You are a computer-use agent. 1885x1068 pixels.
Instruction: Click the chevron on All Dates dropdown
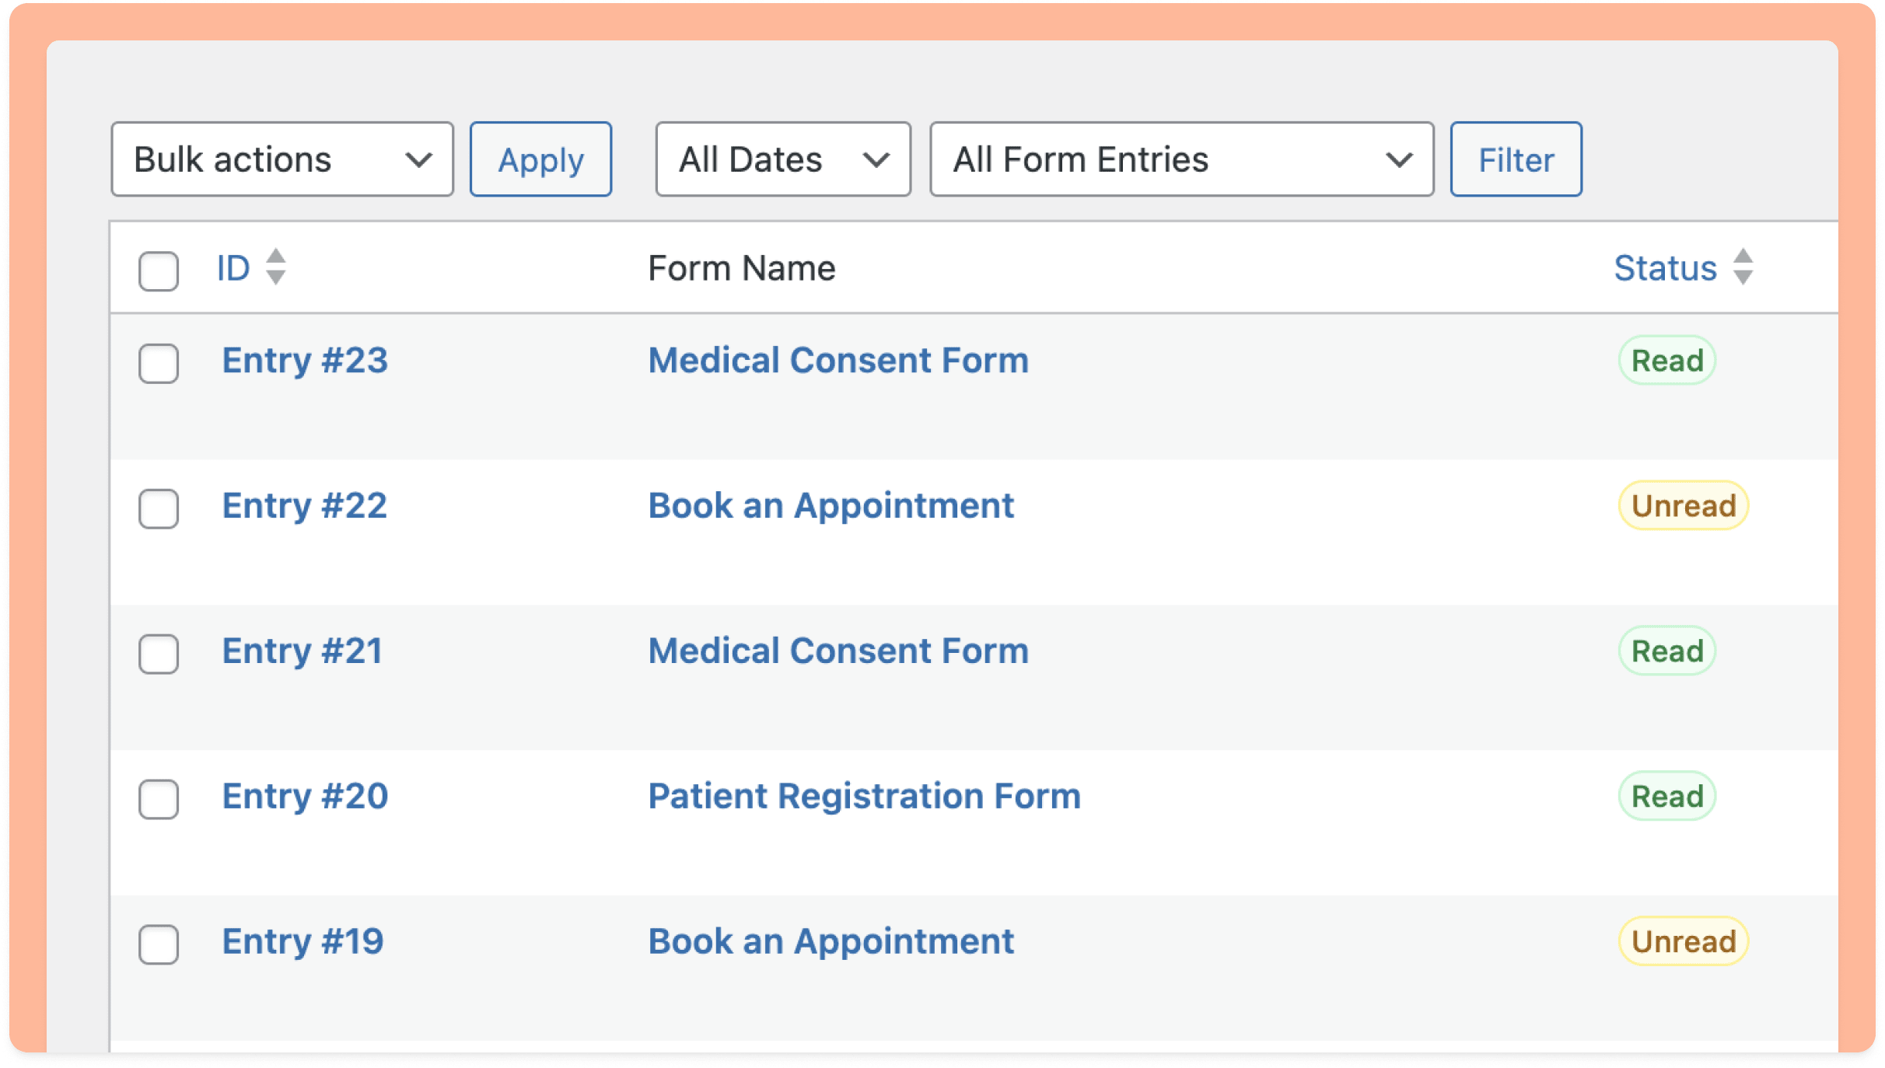(x=877, y=159)
